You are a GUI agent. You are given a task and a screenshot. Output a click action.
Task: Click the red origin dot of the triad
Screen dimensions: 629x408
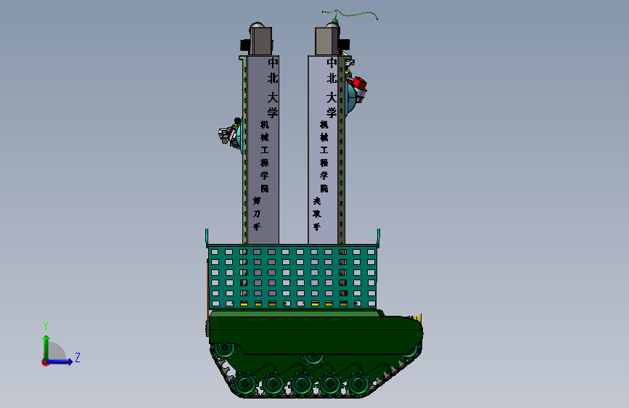(x=45, y=362)
